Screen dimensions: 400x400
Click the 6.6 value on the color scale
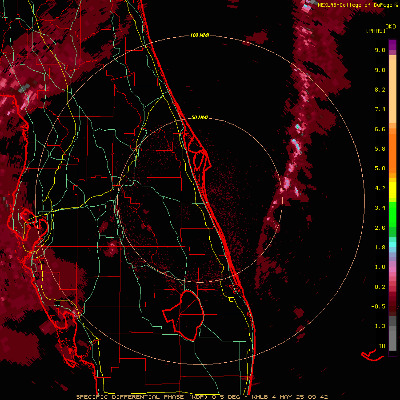(x=380, y=129)
